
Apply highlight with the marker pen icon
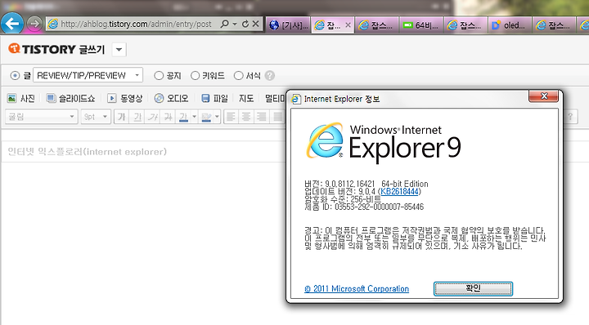pyautogui.click(x=206, y=117)
